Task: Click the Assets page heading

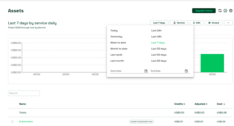Action: (16, 11)
